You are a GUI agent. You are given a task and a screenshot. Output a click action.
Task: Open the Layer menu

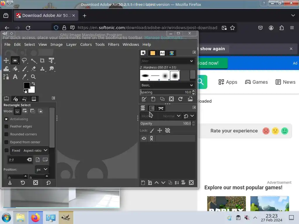click(x=71, y=44)
